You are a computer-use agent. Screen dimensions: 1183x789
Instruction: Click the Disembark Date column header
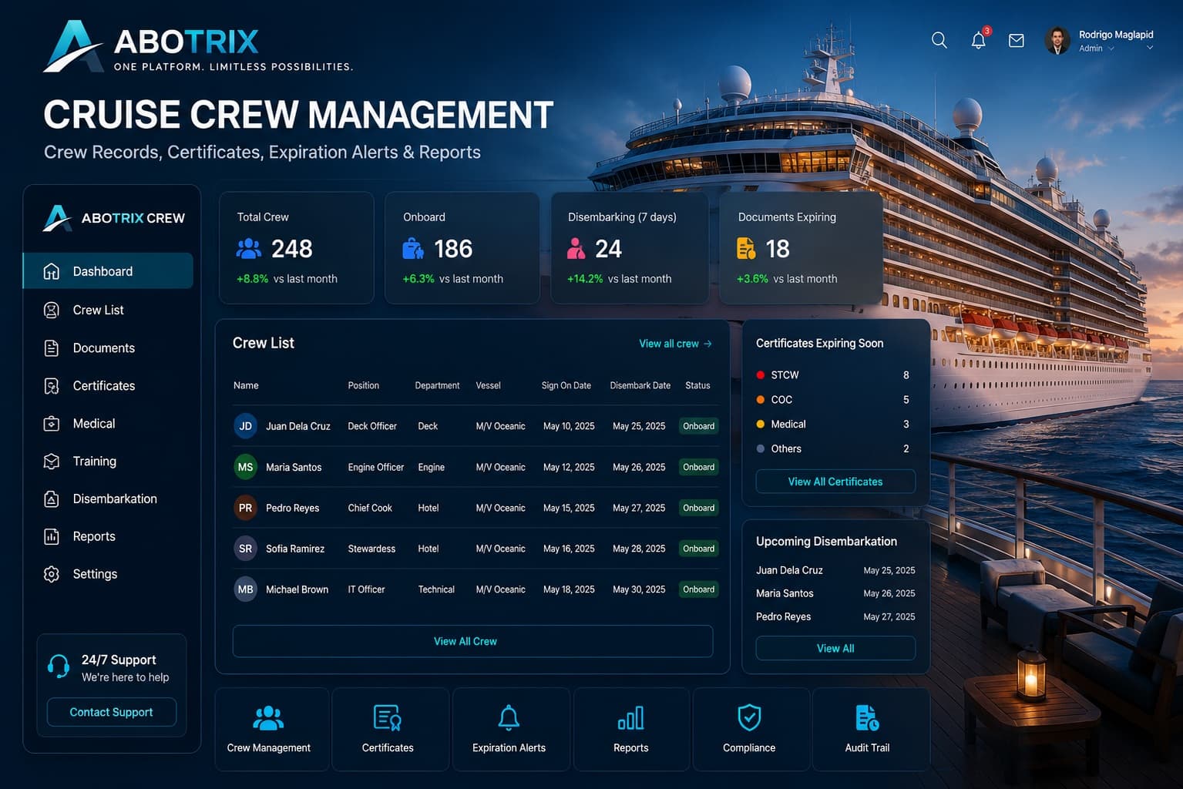[640, 385]
